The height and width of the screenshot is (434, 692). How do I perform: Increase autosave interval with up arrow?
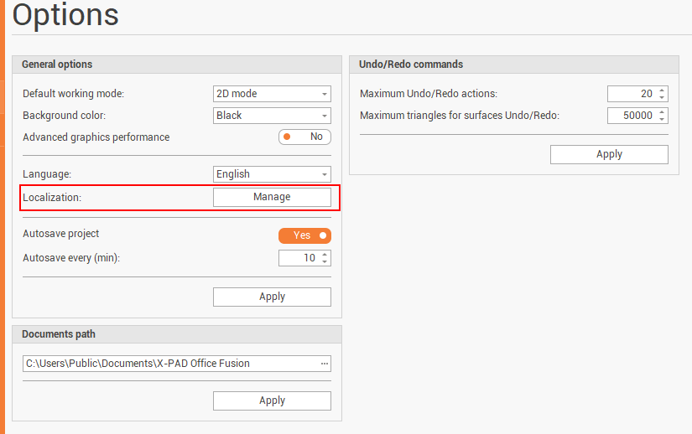[x=325, y=254]
